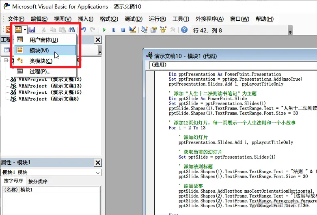
Task: Click the (名称) property label
Action: pyautogui.click(x=11, y=190)
